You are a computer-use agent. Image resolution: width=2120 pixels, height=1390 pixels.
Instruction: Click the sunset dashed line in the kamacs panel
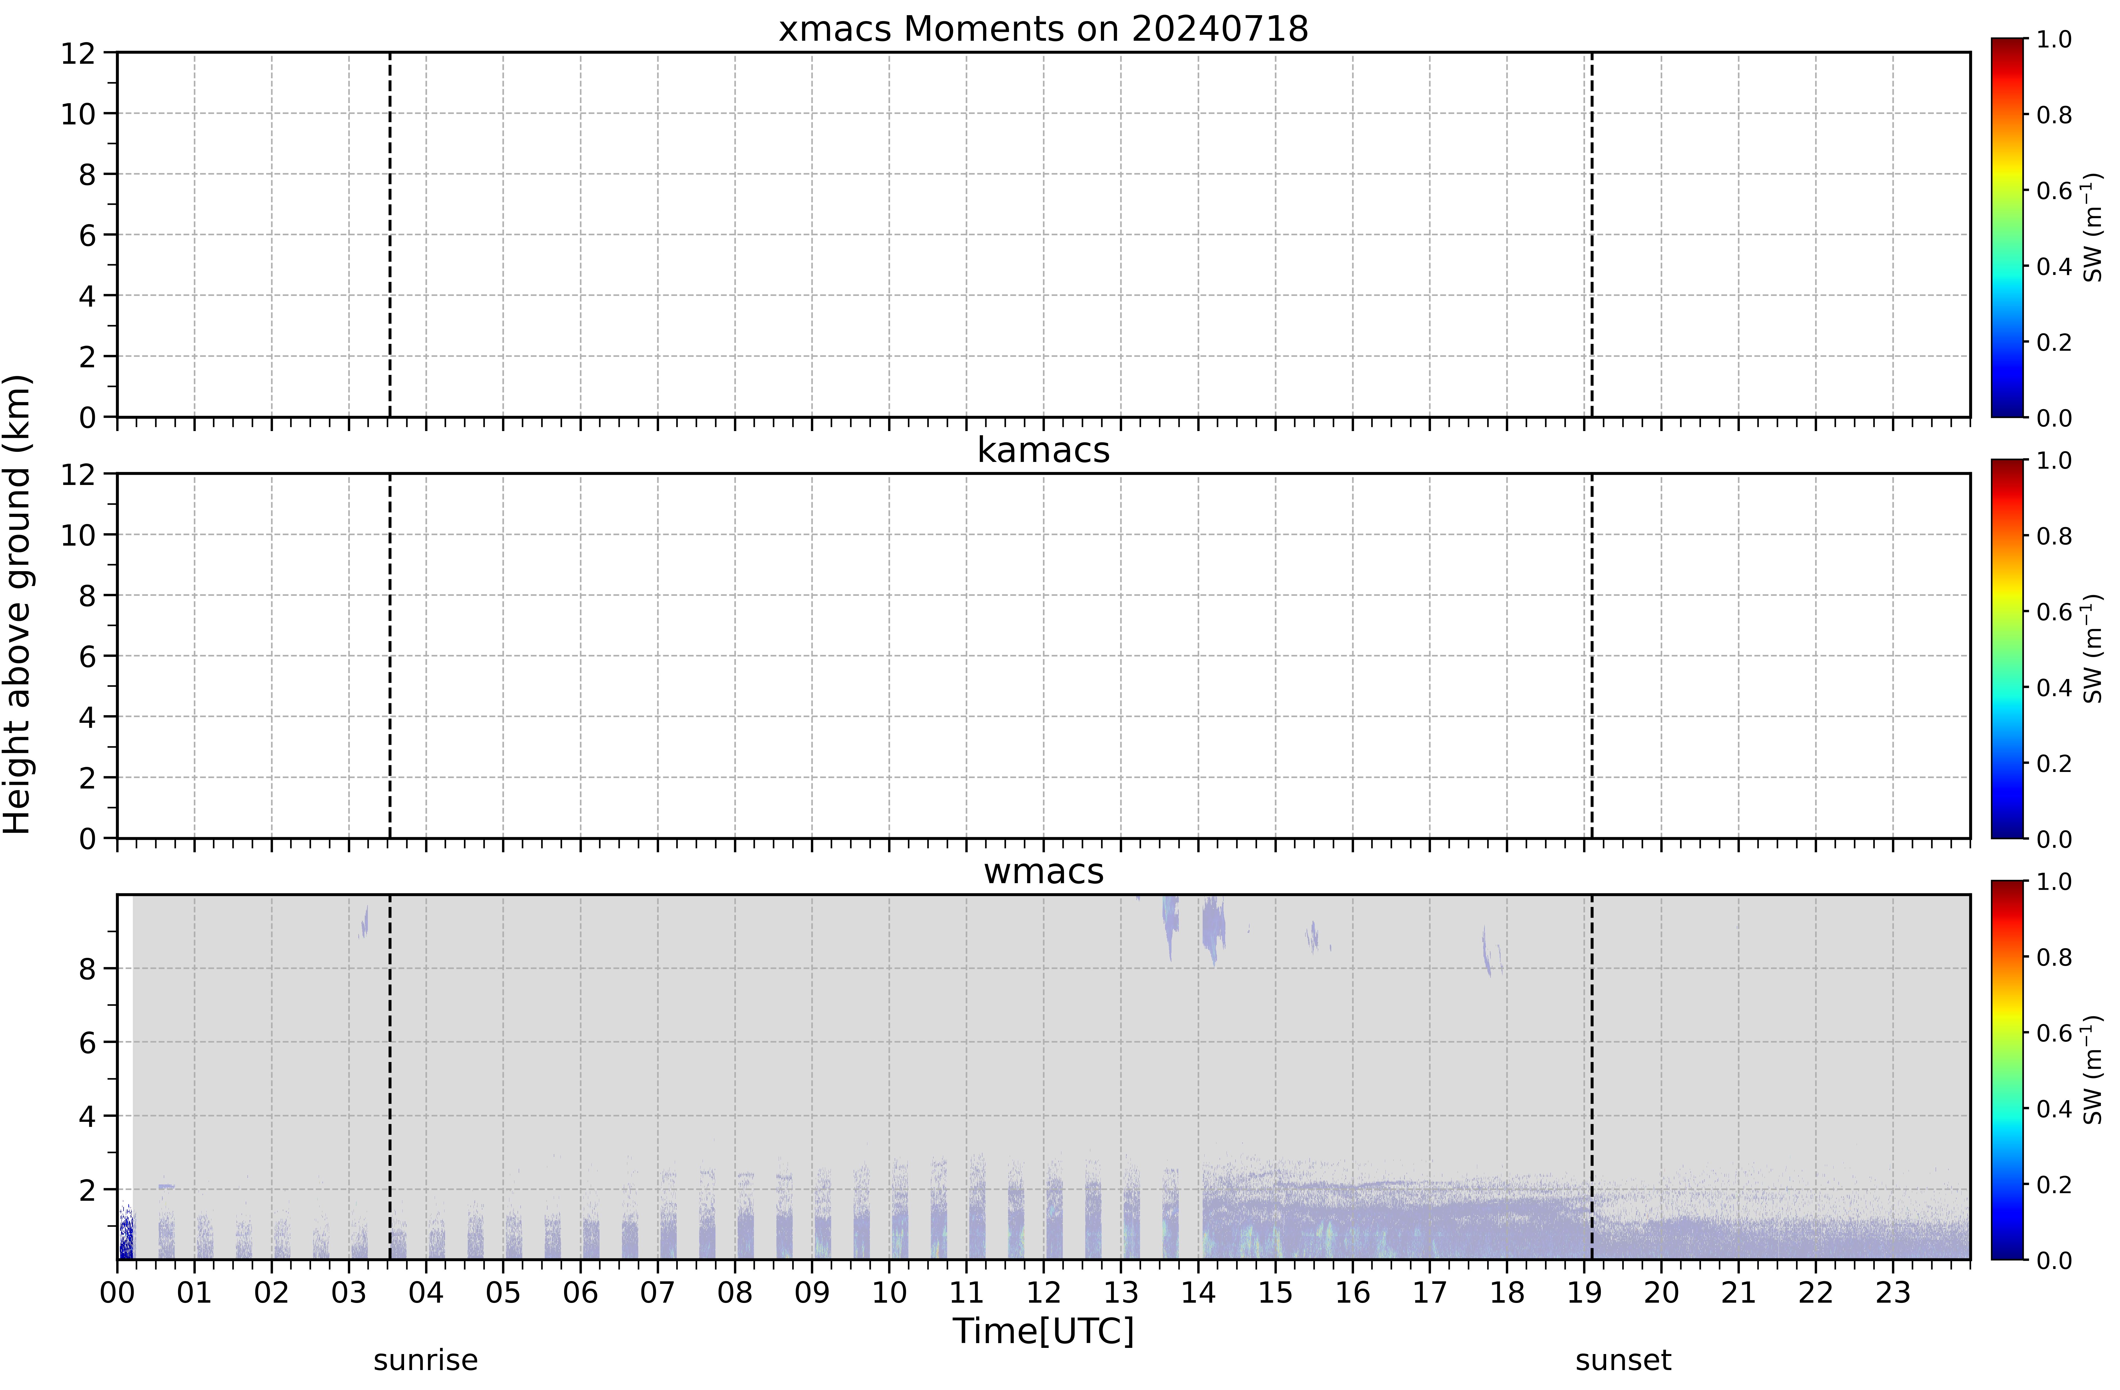point(1592,656)
